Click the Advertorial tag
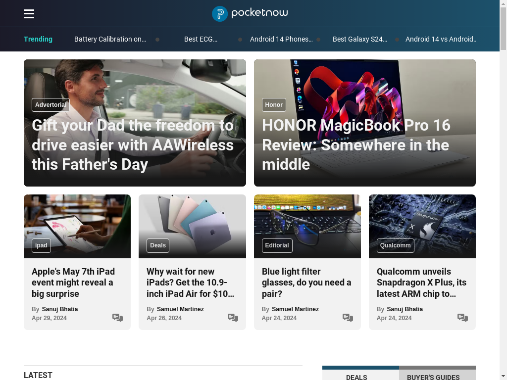This screenshot has height=380, width=507. [51, 105]
